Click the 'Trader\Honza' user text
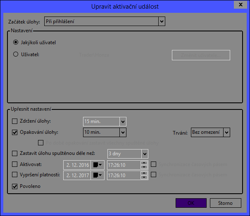 tap(94, 55)
